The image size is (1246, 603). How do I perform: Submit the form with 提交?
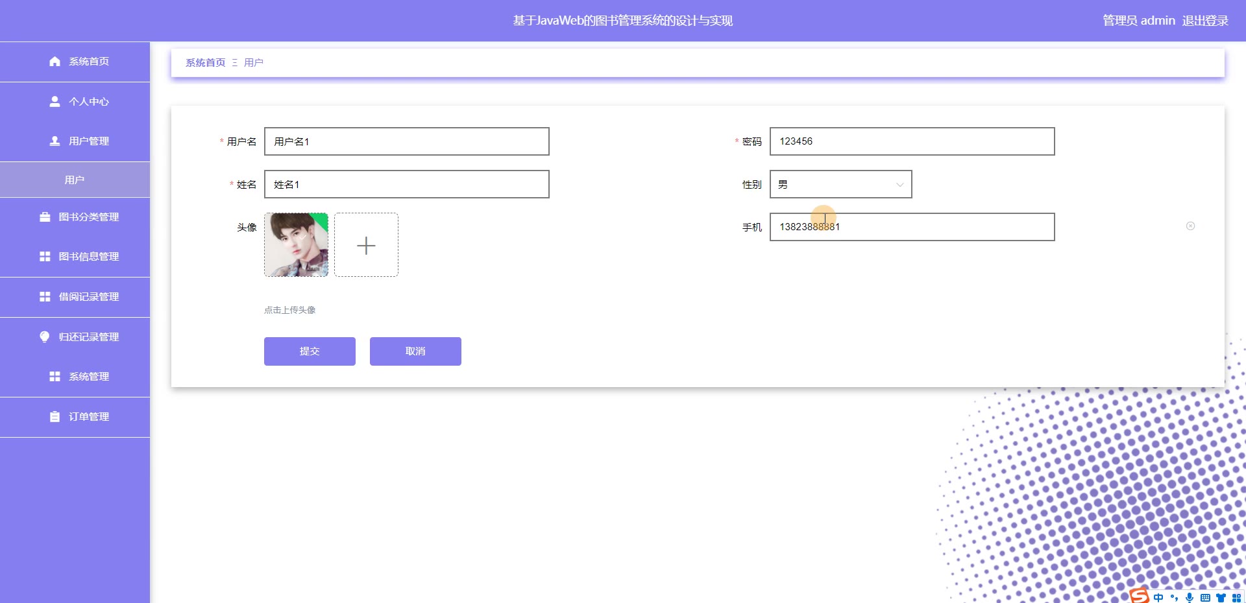(310, 351)
